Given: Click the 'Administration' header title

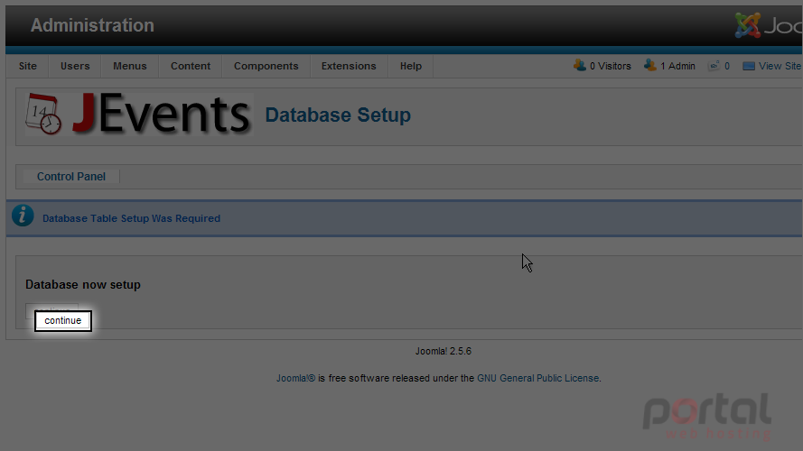Looking at the screenshot, I should point(92,25).
